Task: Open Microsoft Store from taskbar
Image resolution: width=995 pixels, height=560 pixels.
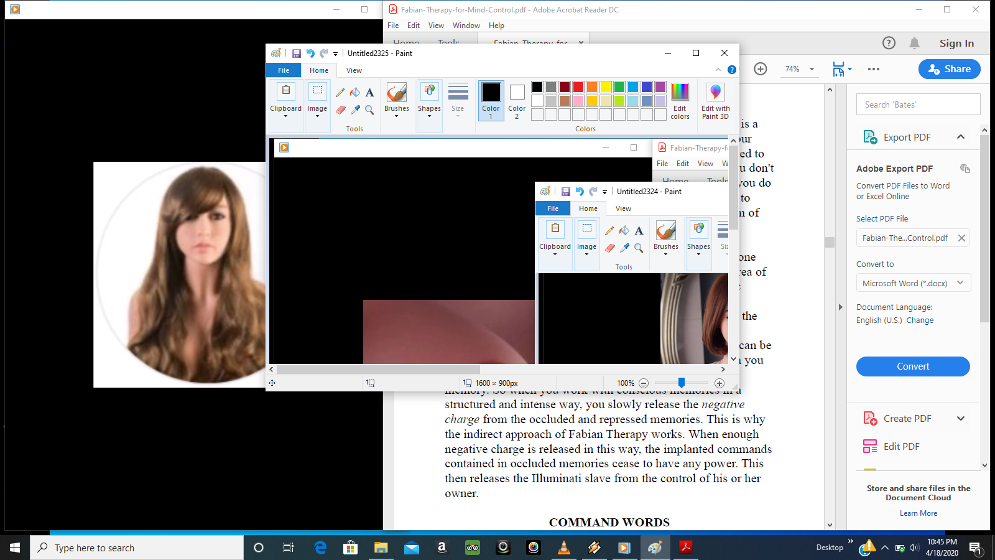Action: (351, 548)
